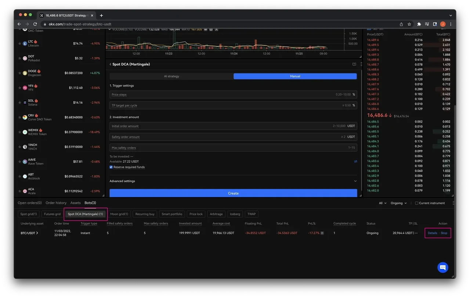This screenshot has height=297, width=470.
Task: Go back with Spot DCA back arrow
Action: point(110,64)
